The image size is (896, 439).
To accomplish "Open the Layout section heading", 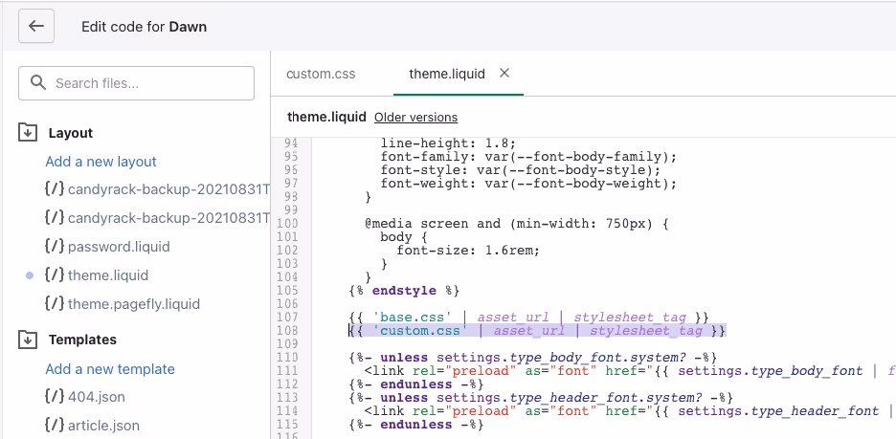I will (x=71, y=133).
